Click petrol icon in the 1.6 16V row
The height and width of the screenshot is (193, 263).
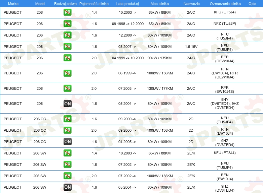coord(67,47)
